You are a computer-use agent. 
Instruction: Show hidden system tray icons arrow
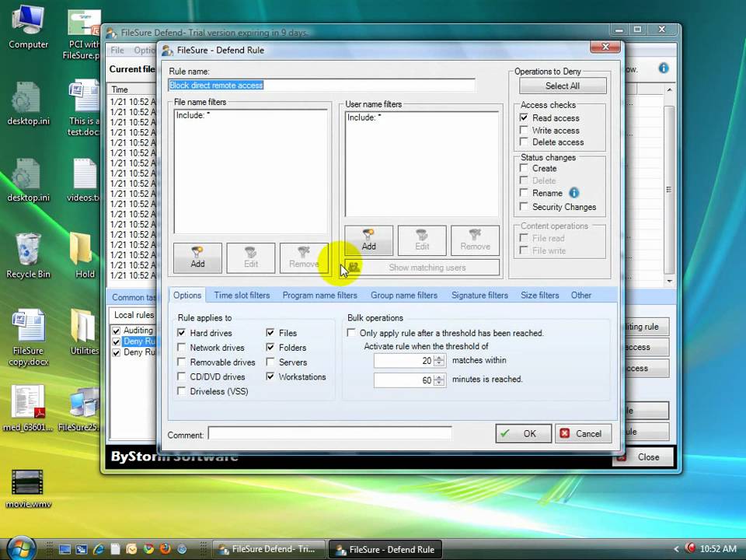coord(676,549)
